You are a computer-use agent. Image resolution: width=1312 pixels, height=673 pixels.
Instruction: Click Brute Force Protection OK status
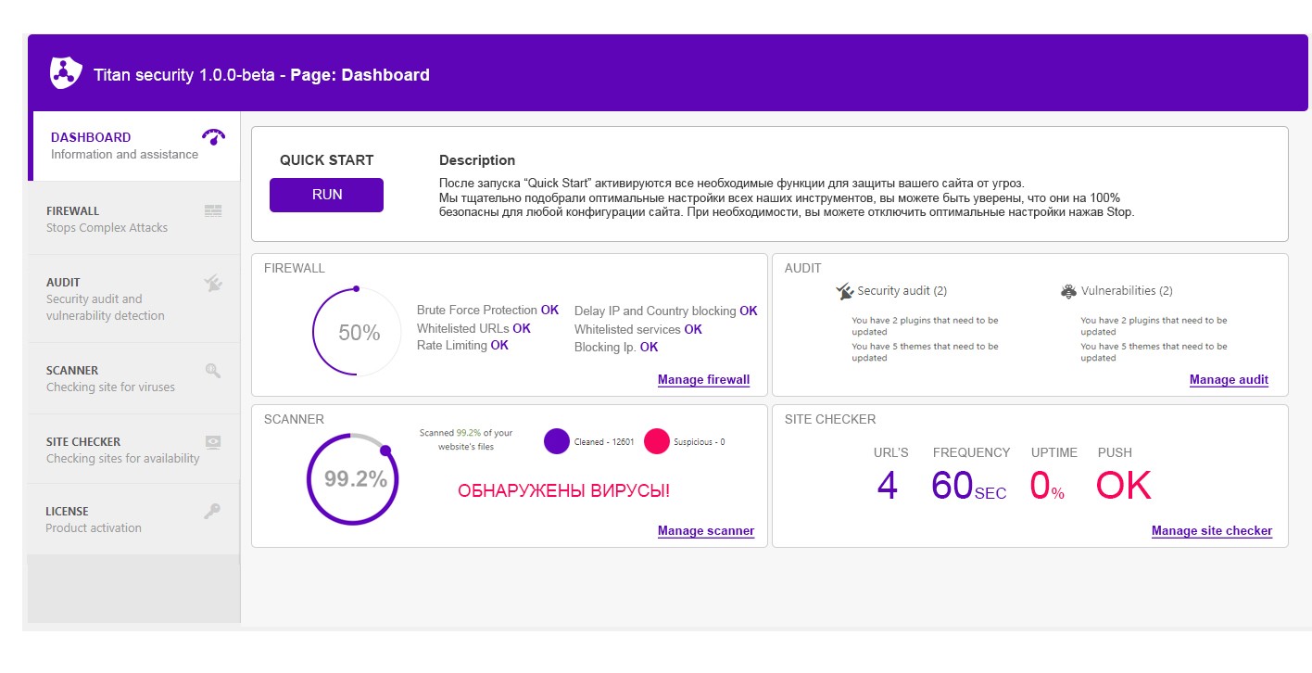pyautogui.click(x=487, y=311)
